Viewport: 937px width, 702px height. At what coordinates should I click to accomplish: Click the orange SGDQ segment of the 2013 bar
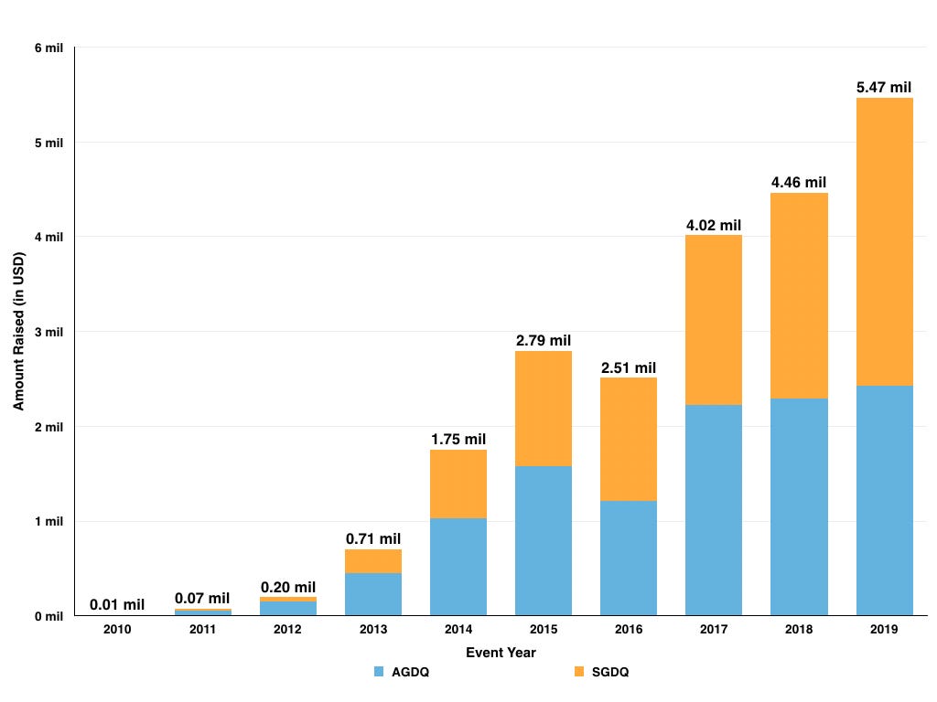coord(373,561)
